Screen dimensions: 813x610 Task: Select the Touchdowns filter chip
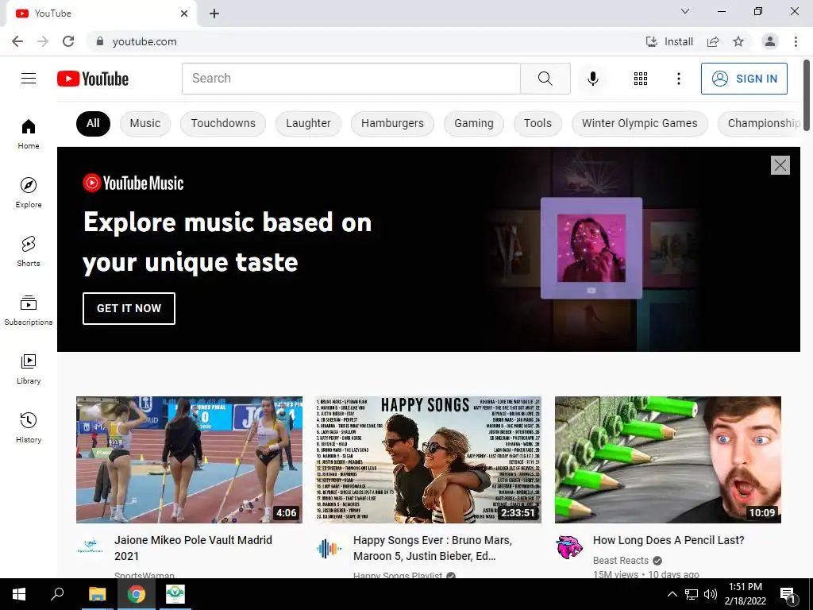tap(223, 123)
